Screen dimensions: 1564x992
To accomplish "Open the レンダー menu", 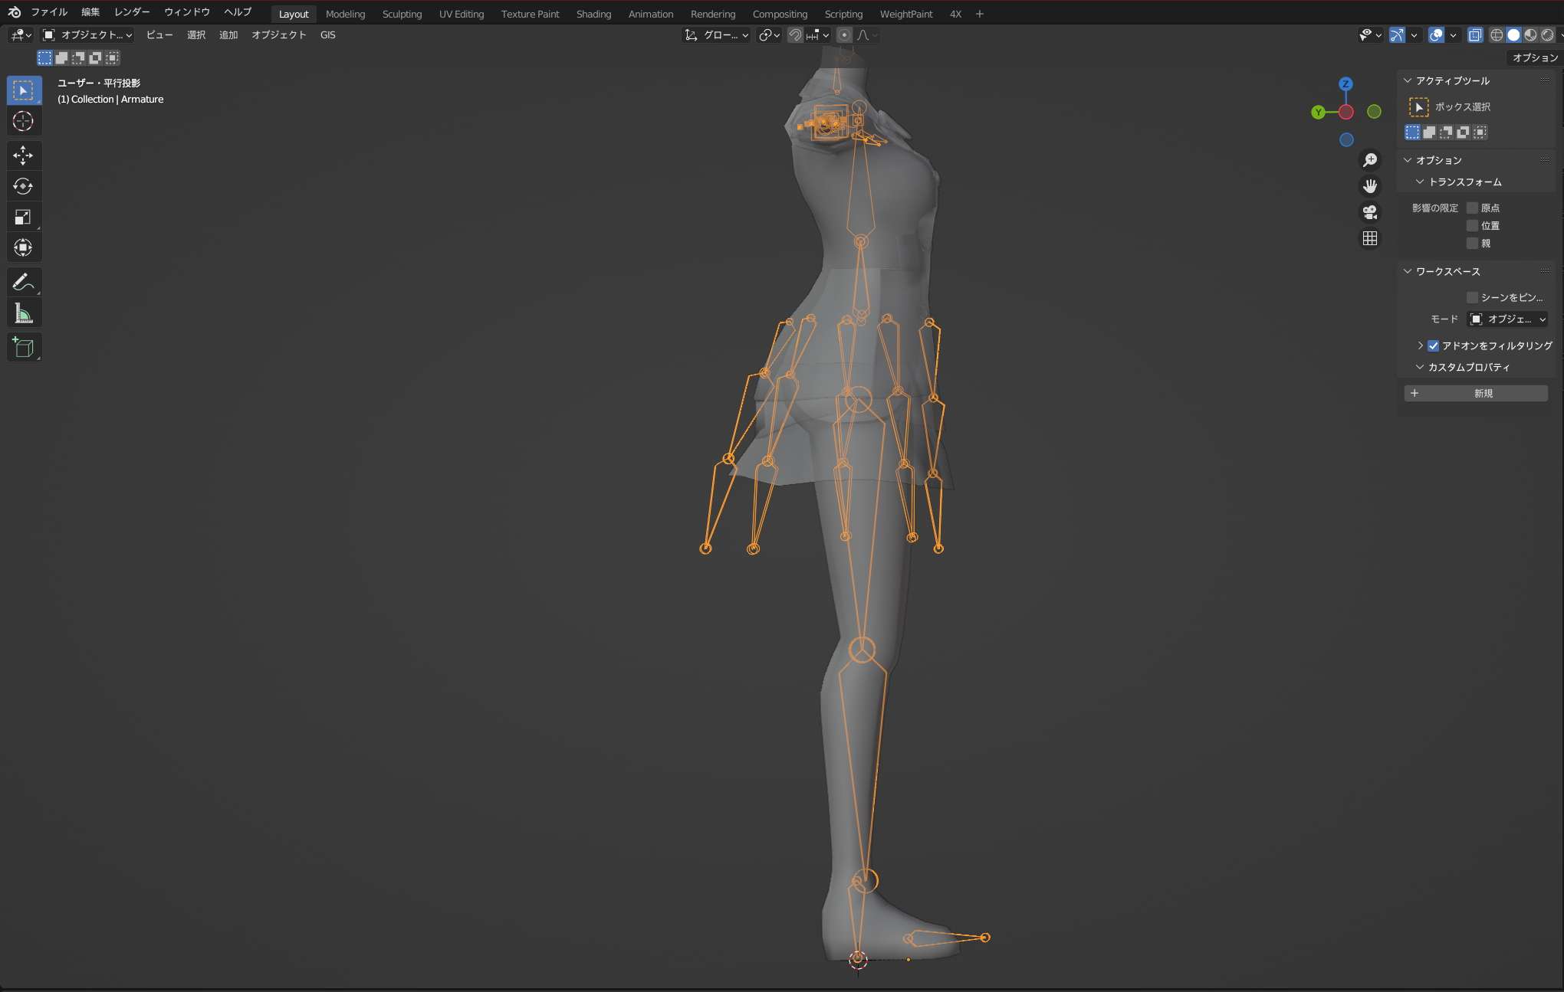I will 132,12.
